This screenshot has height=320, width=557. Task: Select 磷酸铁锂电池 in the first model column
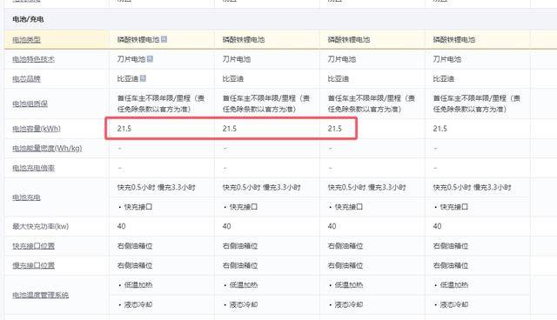tap(138, 39)
